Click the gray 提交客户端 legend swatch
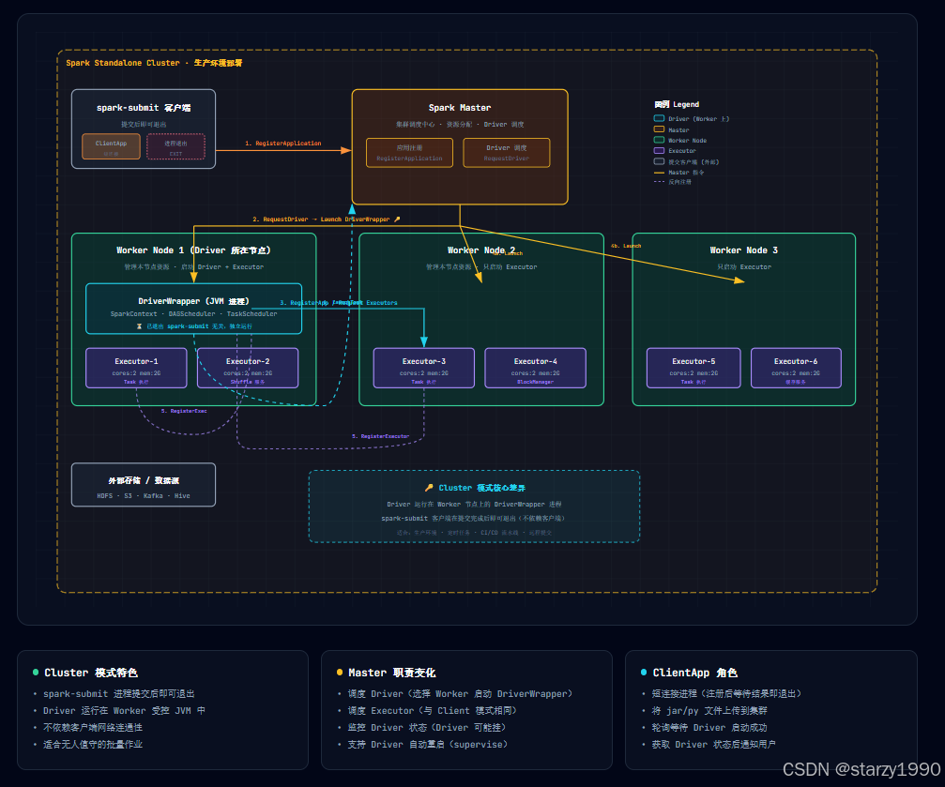The height and width of the screenshot is (787, 945). tap(660, 161)
